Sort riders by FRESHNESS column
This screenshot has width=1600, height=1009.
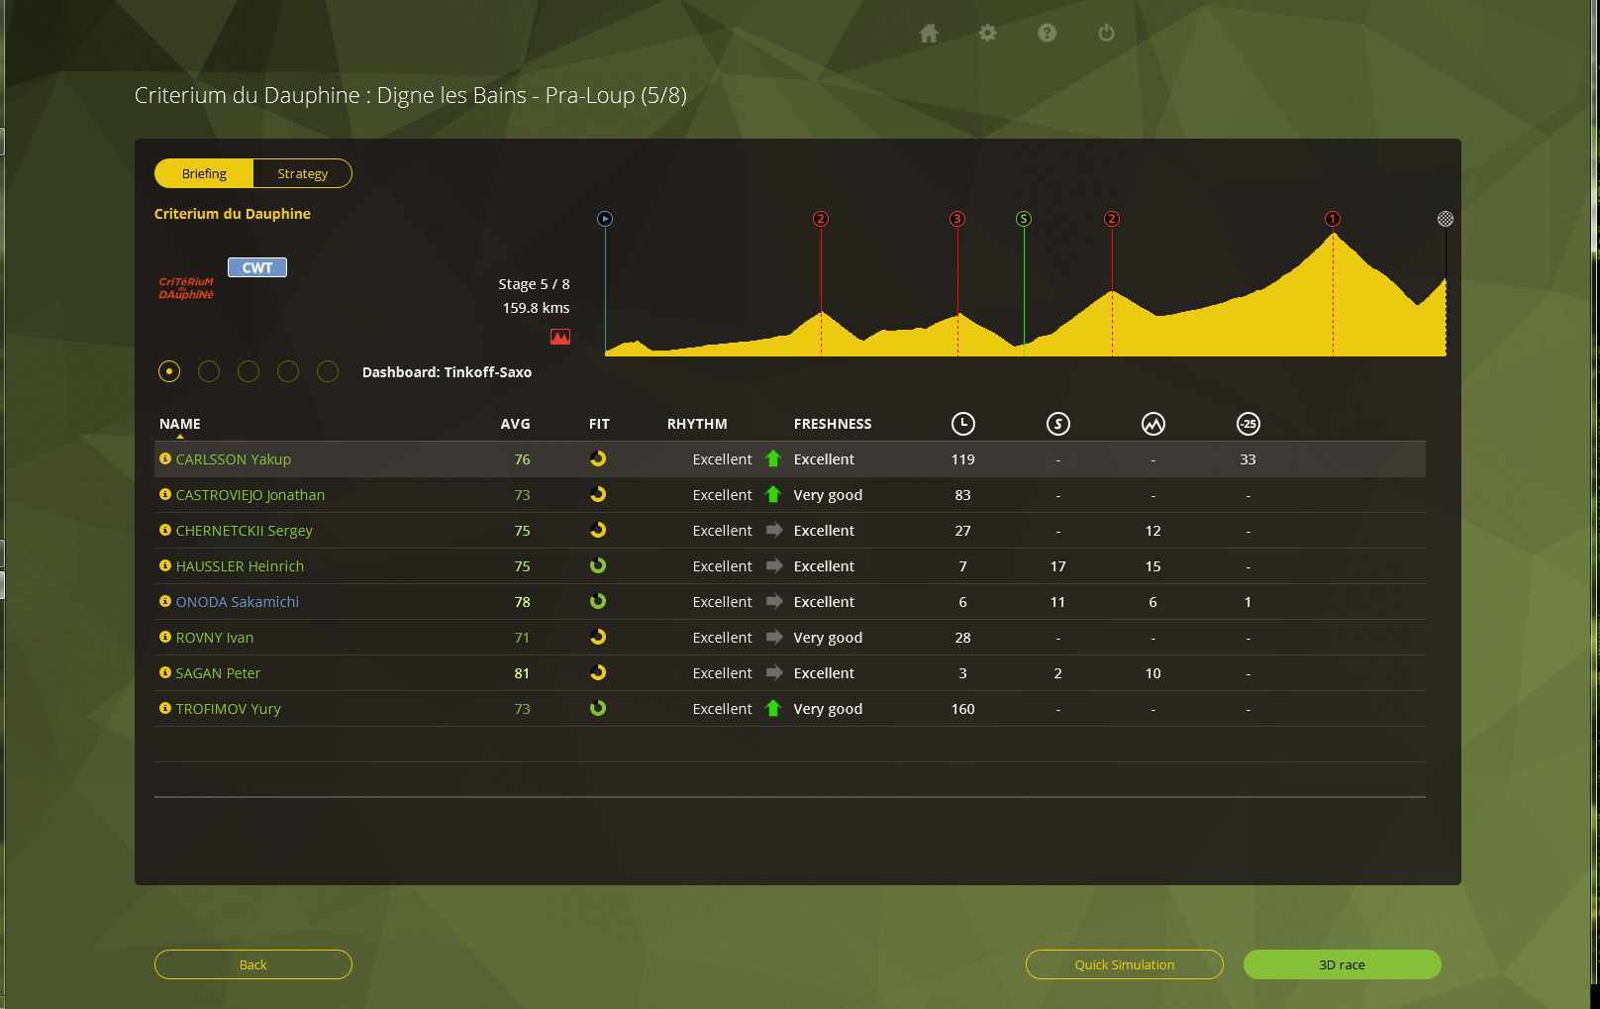[833, 424]
